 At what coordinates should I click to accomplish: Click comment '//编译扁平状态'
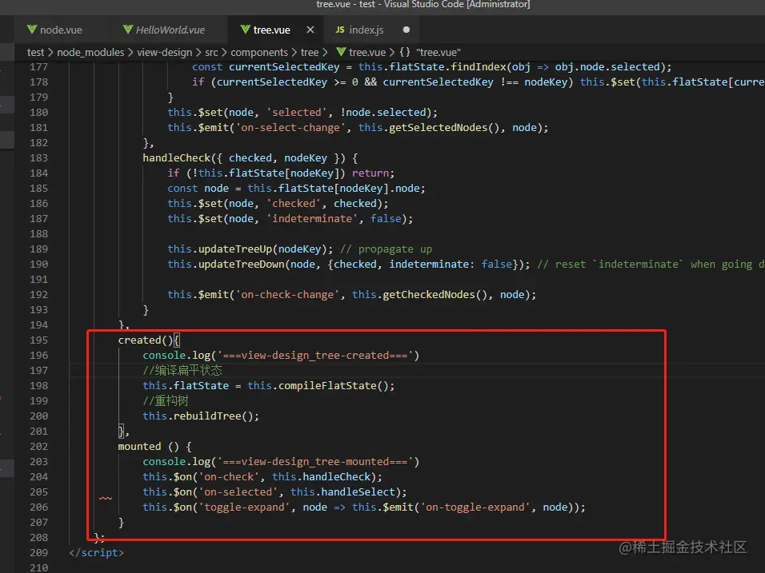182,370
